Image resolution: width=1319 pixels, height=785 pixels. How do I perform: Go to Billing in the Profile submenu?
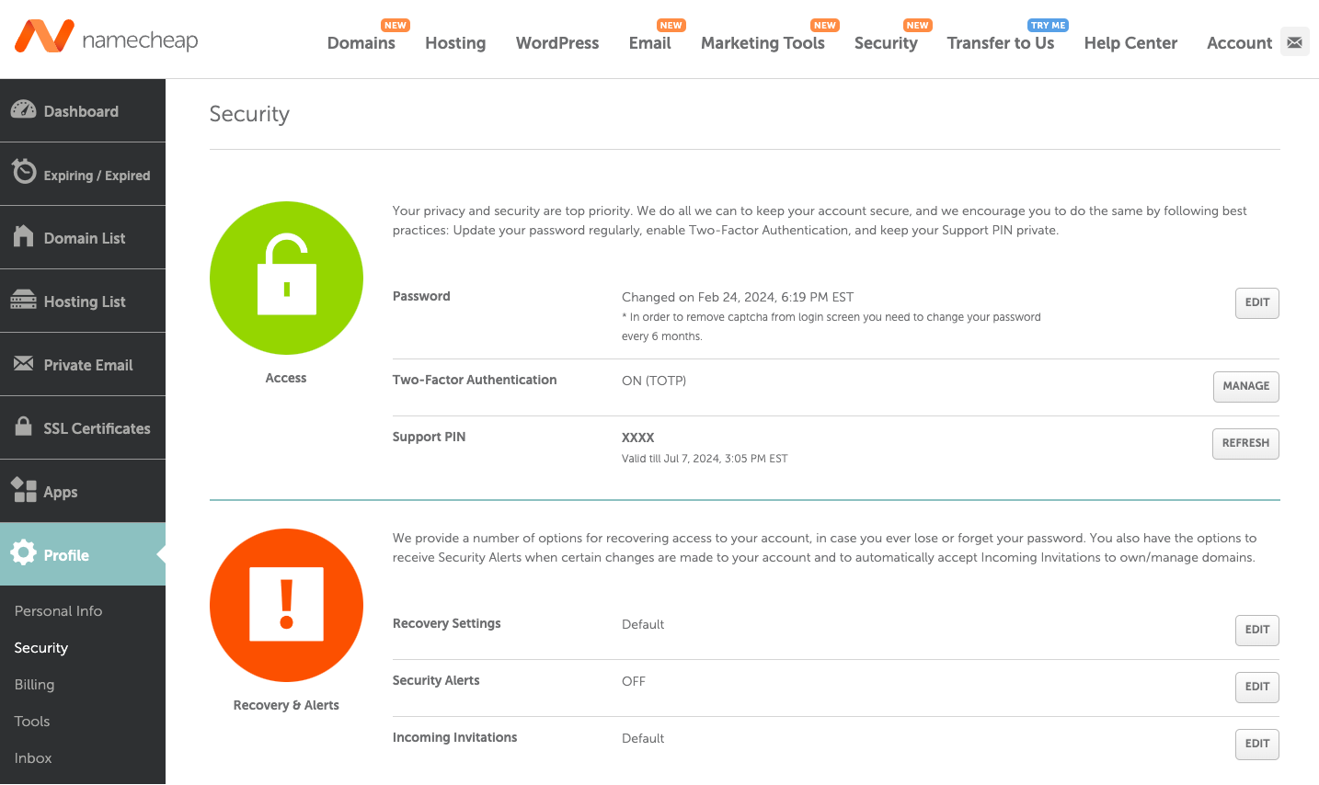click(x=35, y=685)
